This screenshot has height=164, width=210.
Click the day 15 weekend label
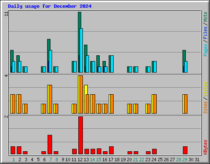(x=98, y=159)
